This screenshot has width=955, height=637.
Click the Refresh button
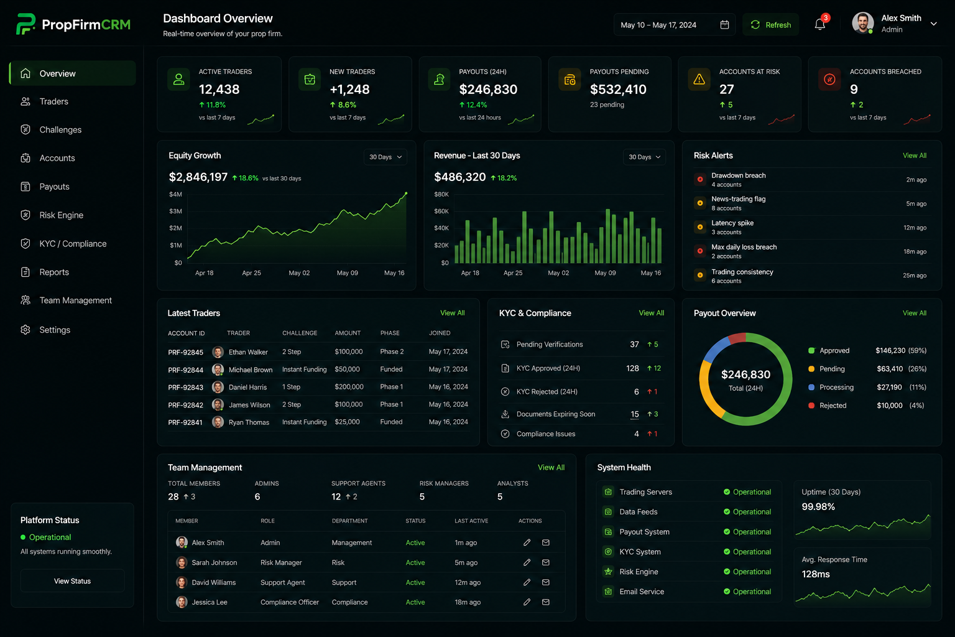point(771,25)
